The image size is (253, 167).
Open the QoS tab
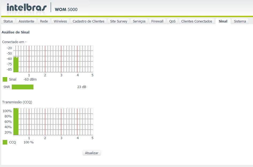(x=172, y=21)
